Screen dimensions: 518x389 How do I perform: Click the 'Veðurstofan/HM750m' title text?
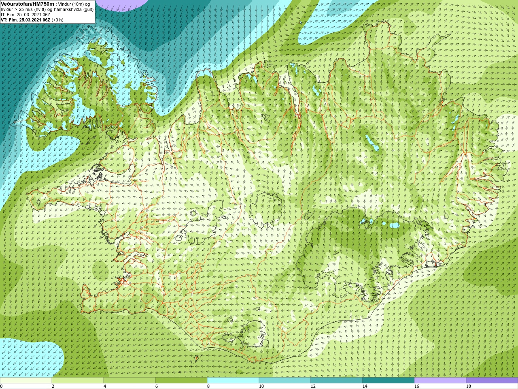[x=27, y=4]
